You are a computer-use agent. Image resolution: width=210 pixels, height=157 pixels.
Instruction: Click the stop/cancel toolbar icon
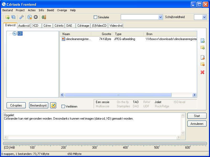35,17
